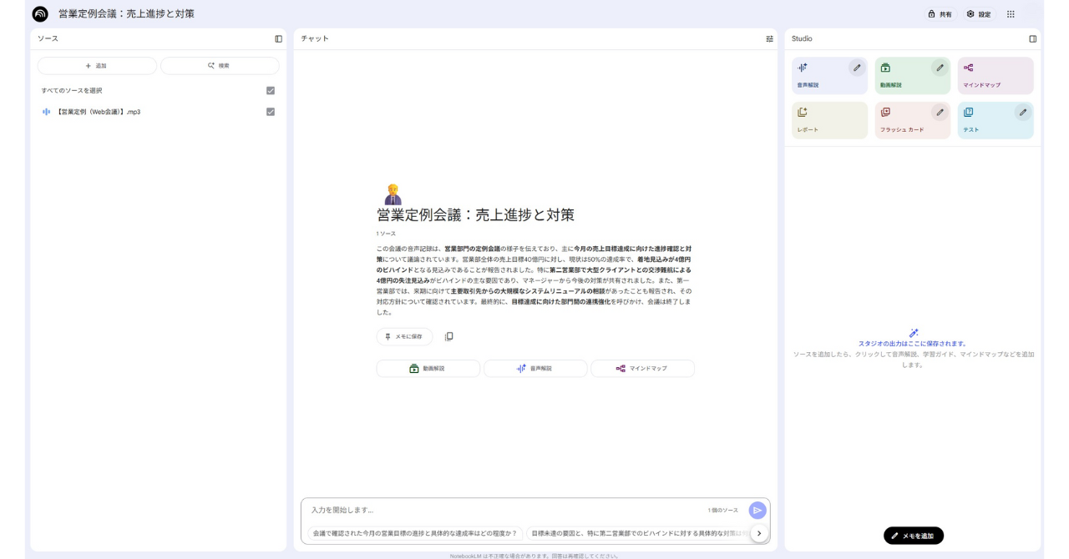Click the edit pencil on フラッシュ カード card
Screen dimensions: 1069x559
tap(940, 112)
